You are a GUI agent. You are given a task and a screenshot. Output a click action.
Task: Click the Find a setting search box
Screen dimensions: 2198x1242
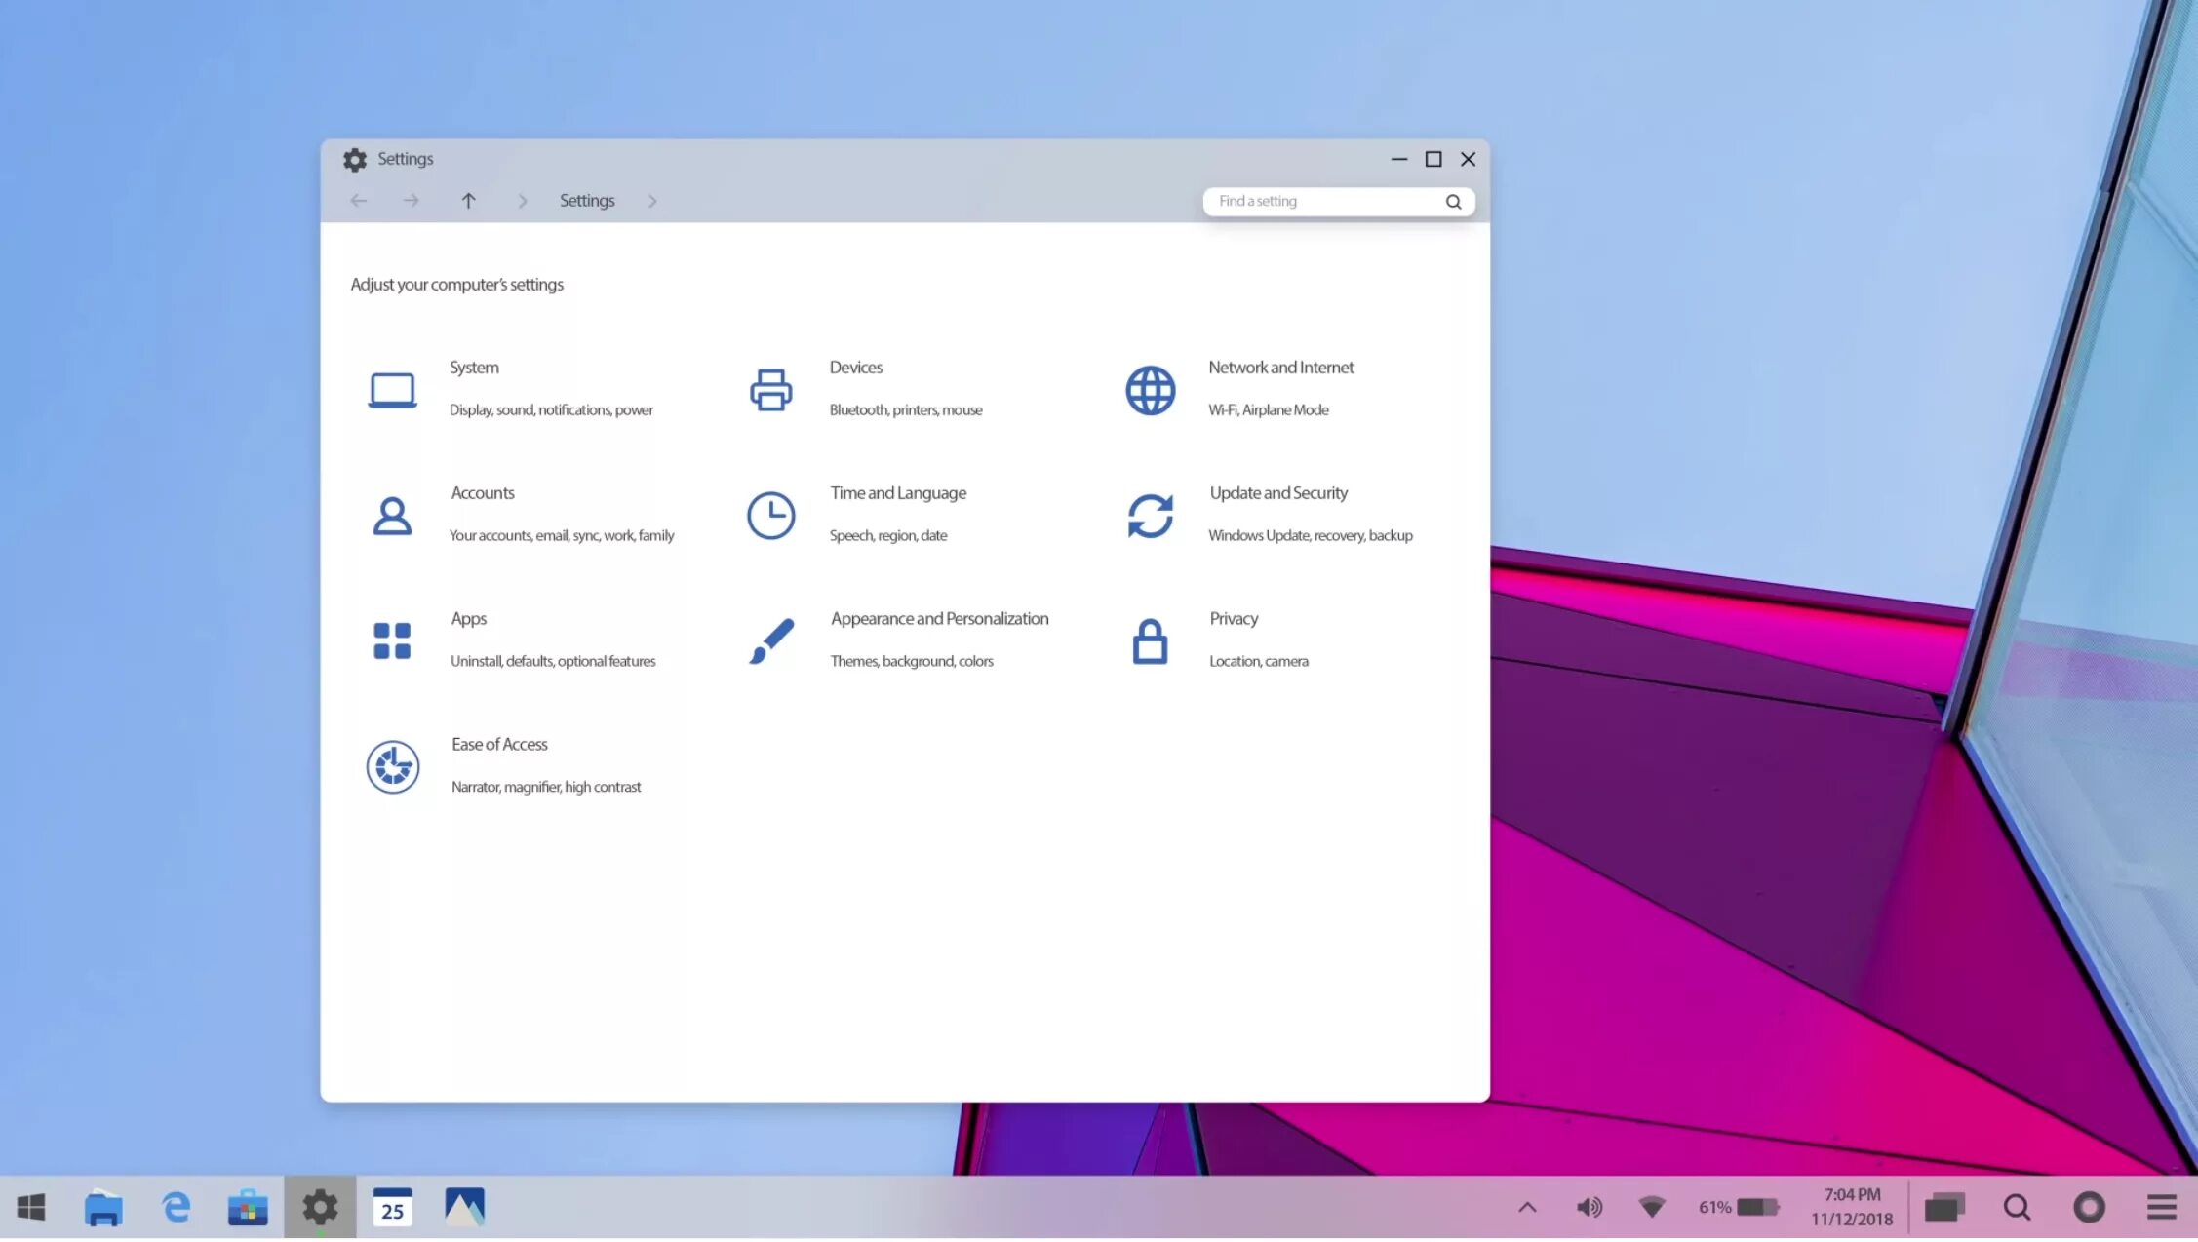(1334, 201)
